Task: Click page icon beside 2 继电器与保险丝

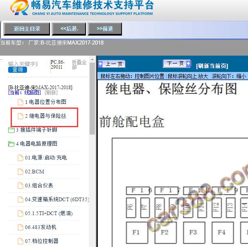Action: point(20,116)
